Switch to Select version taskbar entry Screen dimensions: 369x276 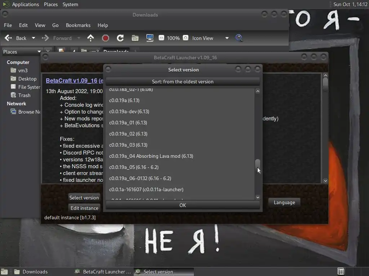click(x=164, y=272)
